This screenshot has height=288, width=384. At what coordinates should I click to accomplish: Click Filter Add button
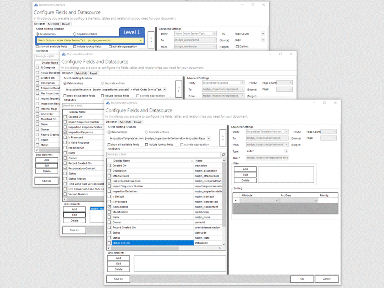click(x=245, y=169)
